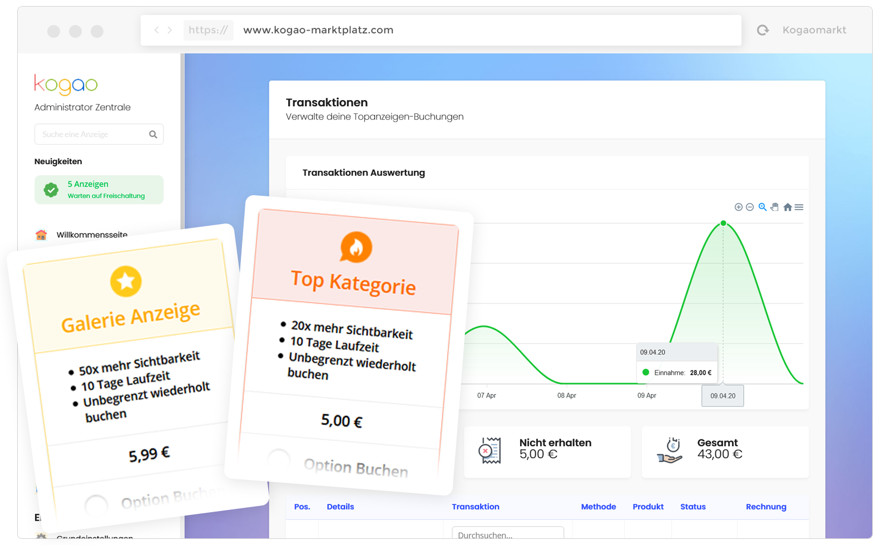Click the Galerie Anzeige star icon
The width and height of the screenshot is (890, 545).
[126, 281]
